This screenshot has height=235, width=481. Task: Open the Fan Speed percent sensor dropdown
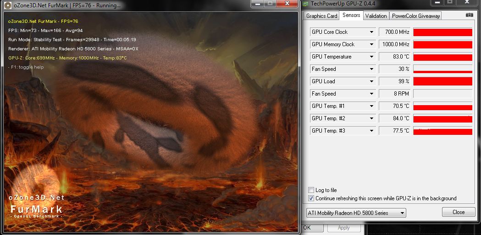click(371, 69)
